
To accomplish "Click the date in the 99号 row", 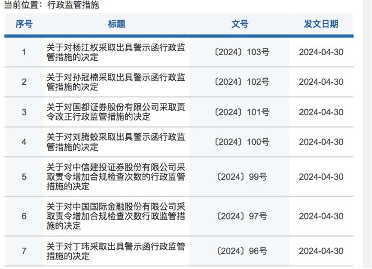I will 321,177.
